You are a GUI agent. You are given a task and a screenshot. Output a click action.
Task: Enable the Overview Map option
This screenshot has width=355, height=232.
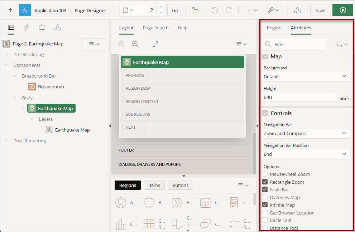265,197
